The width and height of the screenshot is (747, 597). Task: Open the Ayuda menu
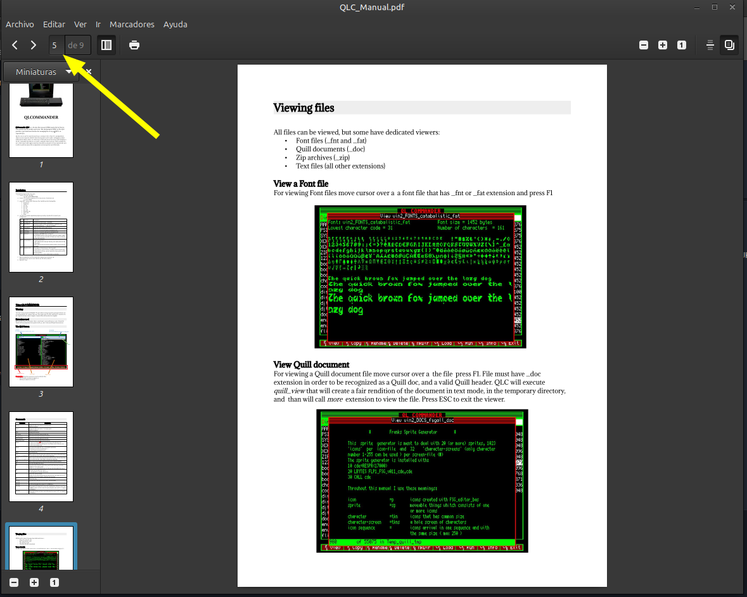point(176,24)
